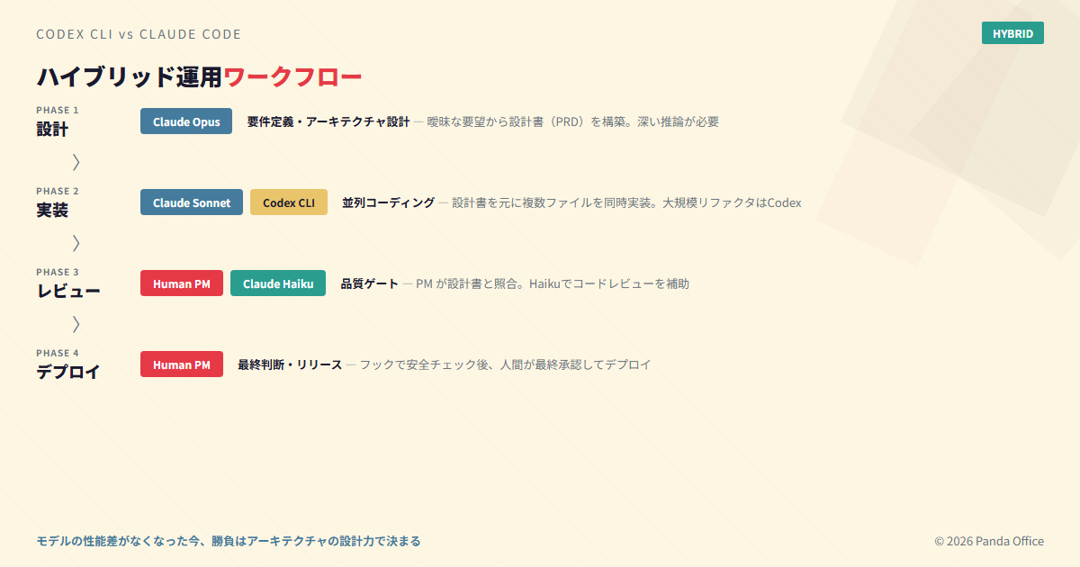Click the footer text about アーキテクチャの設計力

228,541
